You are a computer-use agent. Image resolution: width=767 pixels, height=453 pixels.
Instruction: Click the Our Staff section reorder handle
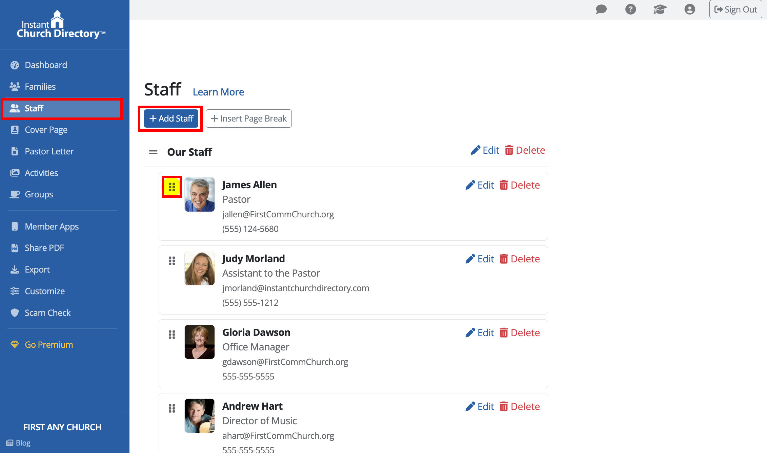click(153, 152)
